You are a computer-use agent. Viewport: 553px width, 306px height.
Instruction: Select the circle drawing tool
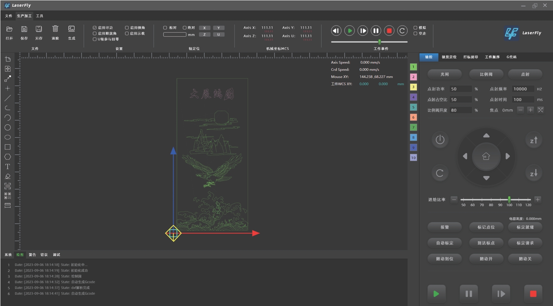point(7,128)
